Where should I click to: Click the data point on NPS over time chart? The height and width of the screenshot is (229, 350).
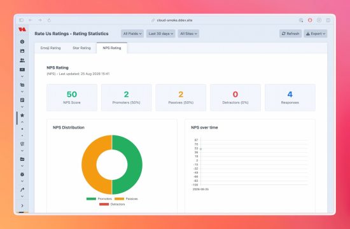click(201, 149)
